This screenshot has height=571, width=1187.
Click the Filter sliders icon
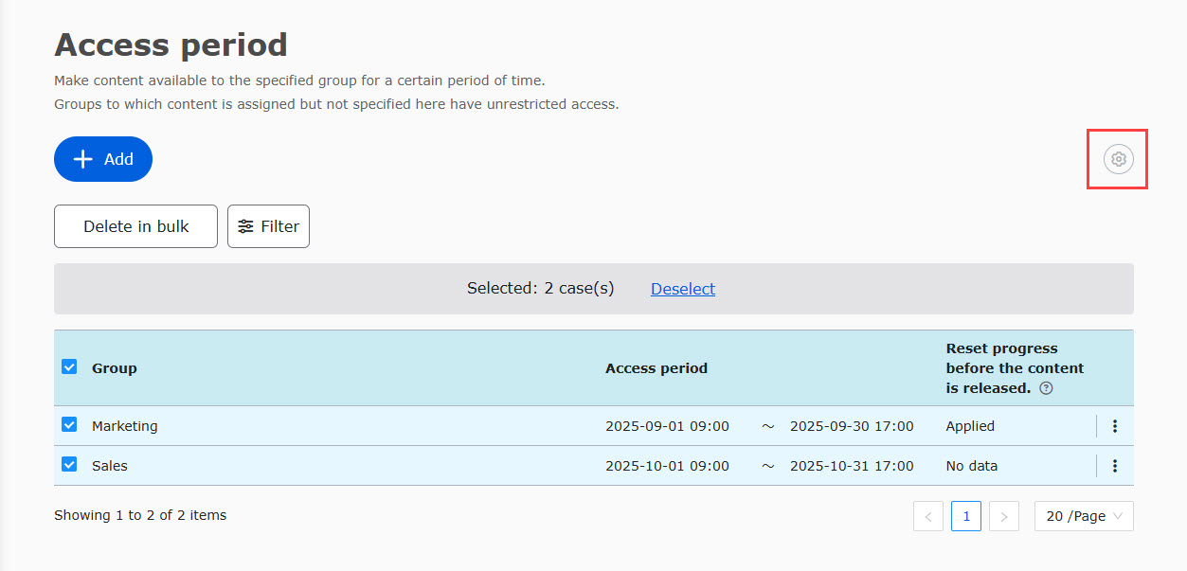point(245,226)
